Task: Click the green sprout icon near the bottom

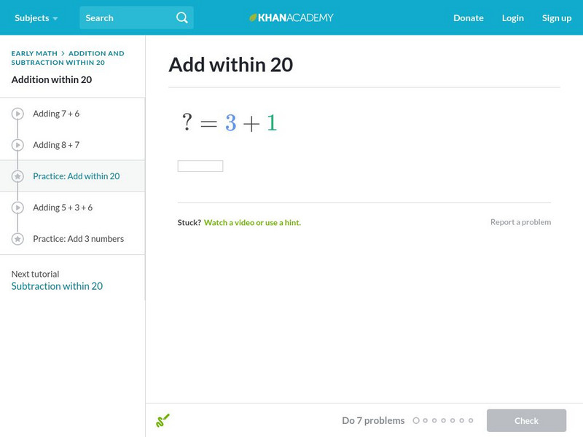Action: click(163, 420)
